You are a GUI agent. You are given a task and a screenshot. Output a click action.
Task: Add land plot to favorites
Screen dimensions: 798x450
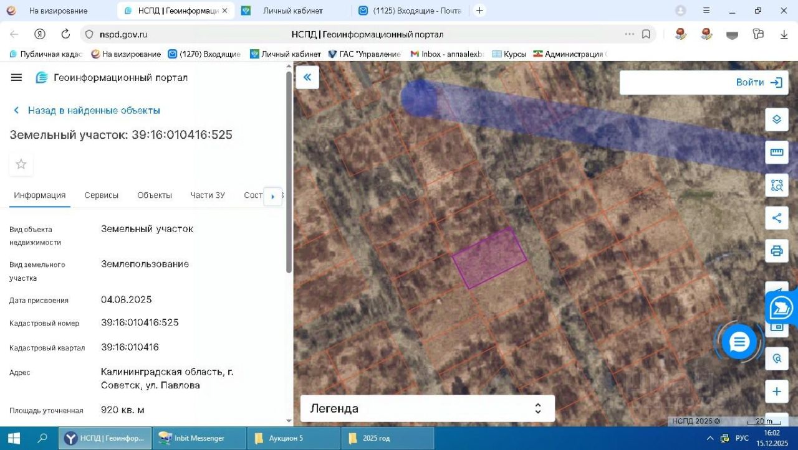(x=21, y=164)
